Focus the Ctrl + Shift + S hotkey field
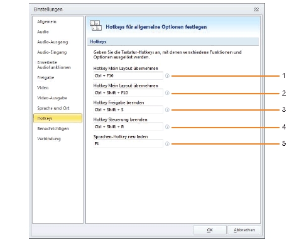 click(128, 110)
